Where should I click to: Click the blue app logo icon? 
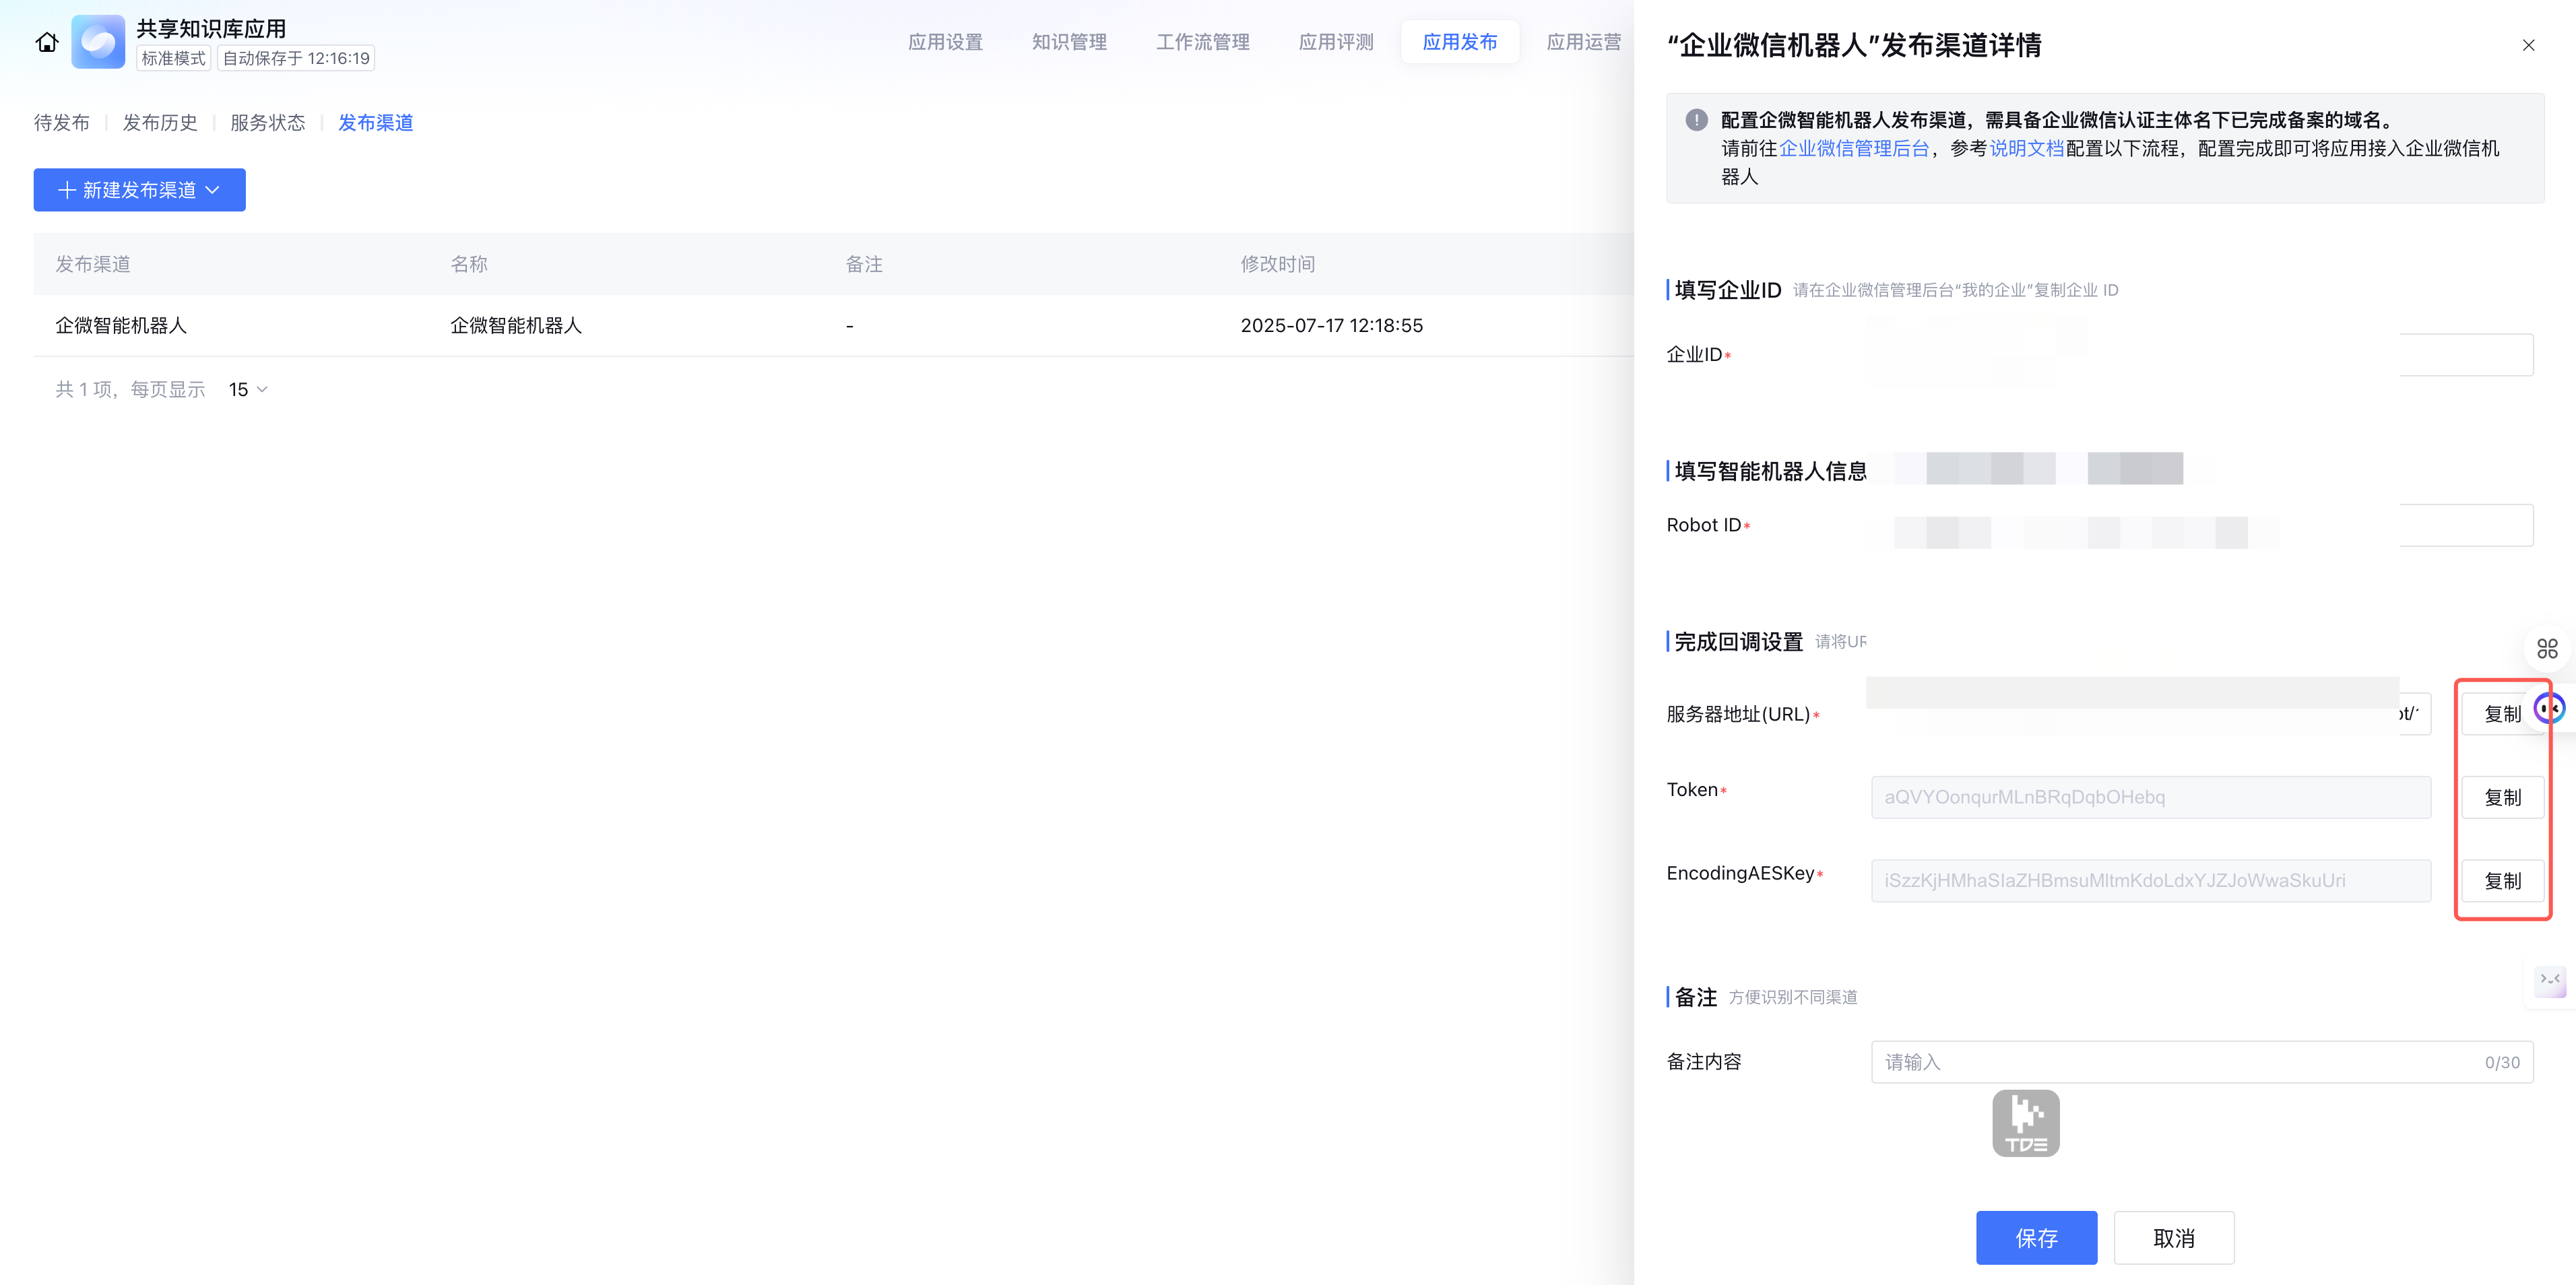point(98,42)
